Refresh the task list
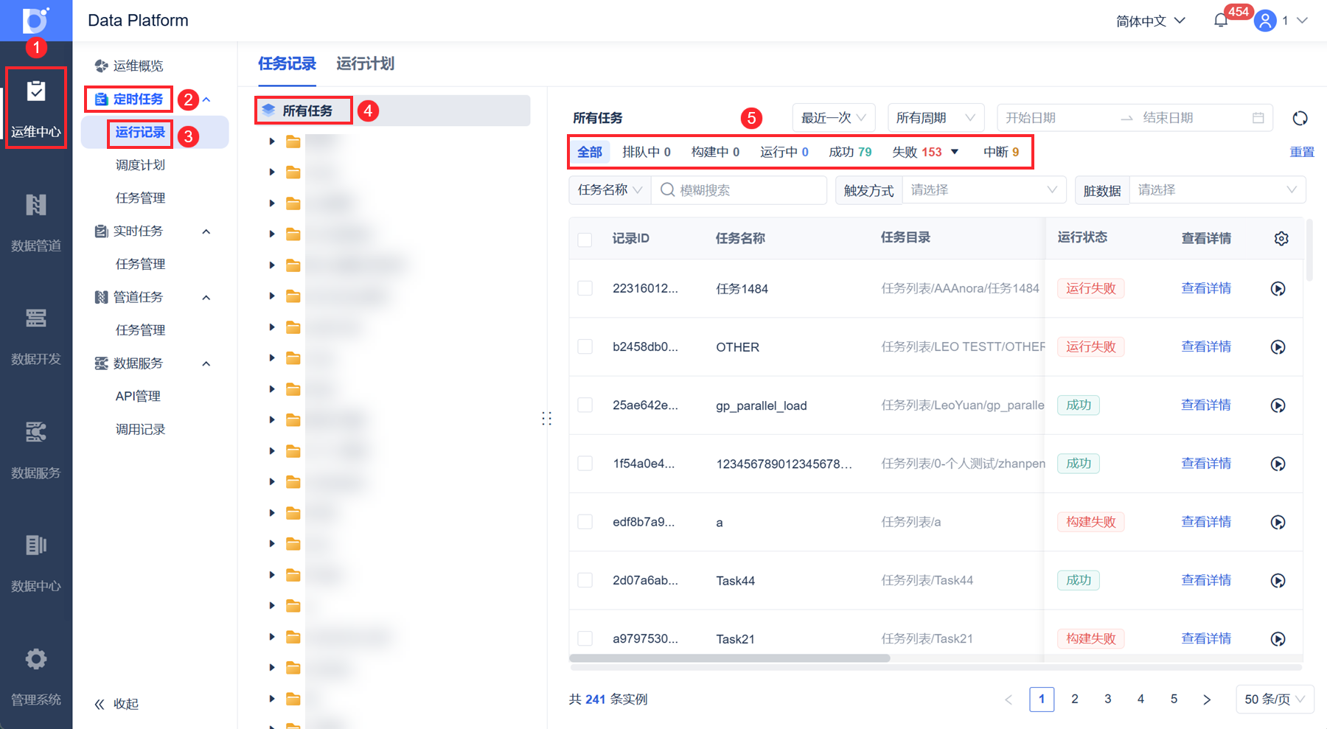Screen dimensions: 1327x729 coord(1300,118)
